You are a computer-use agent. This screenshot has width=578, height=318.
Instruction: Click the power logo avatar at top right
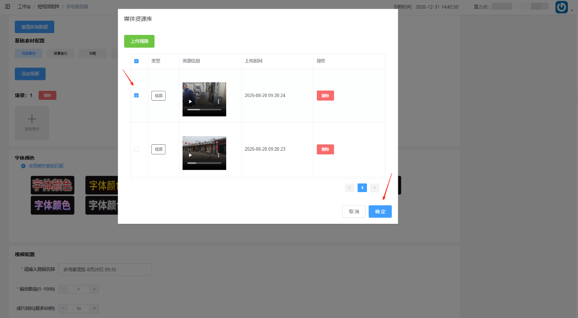click(x=561, y=7)
